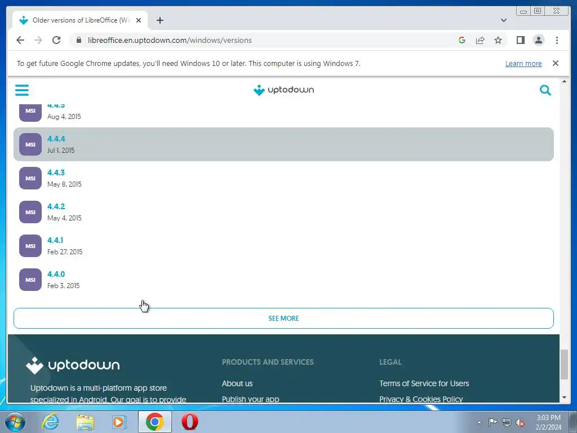
Task: Click the network tray icon
Action: coord(507,422)
